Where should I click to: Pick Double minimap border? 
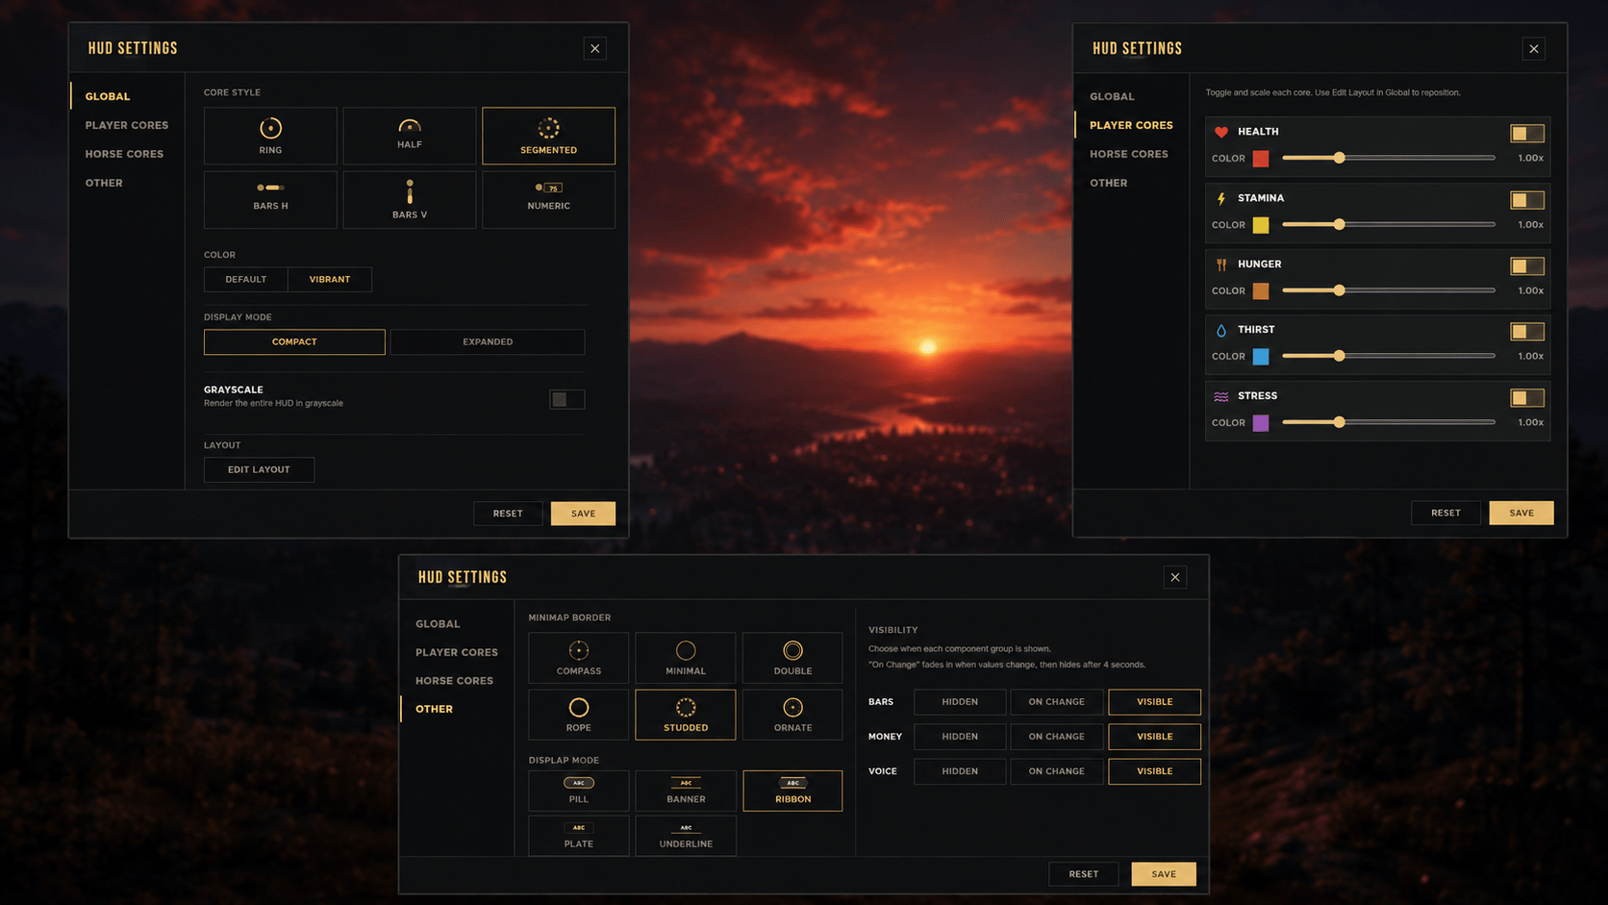[792, 658]
